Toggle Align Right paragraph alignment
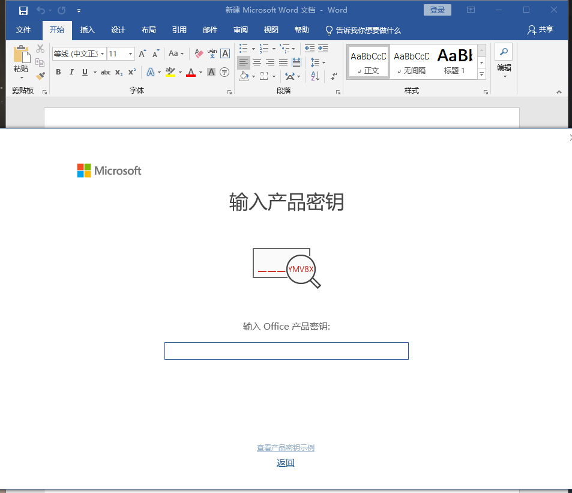Screen dimensions: 572x493 270,62
